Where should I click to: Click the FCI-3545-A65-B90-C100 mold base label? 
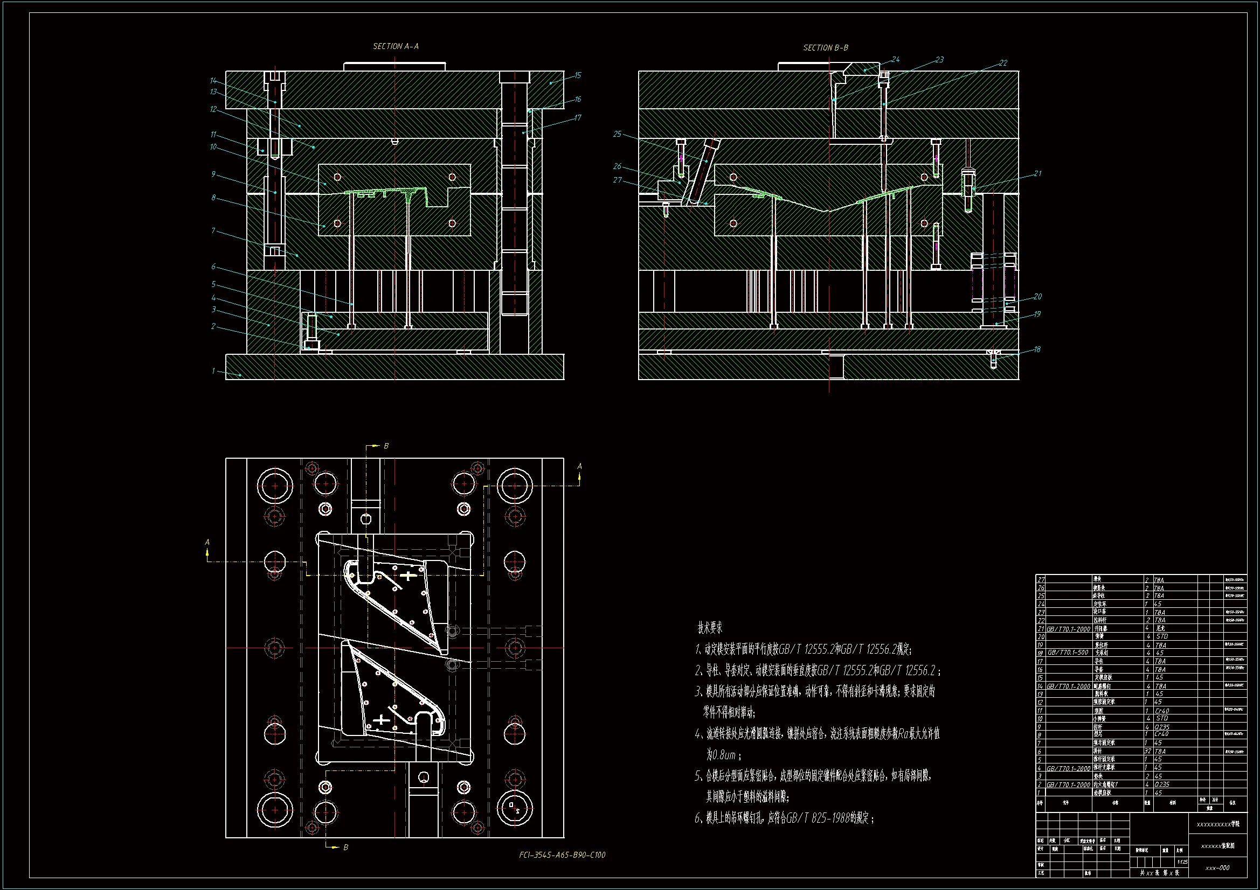pyautogui.click(x=562, y=855)
